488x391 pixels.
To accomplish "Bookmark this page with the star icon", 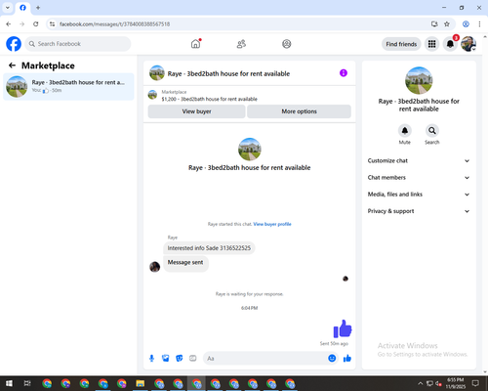I will coord(447,24).
